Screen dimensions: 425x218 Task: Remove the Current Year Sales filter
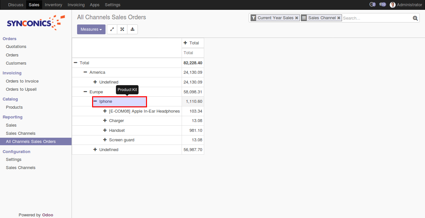(x=297, y=18)
